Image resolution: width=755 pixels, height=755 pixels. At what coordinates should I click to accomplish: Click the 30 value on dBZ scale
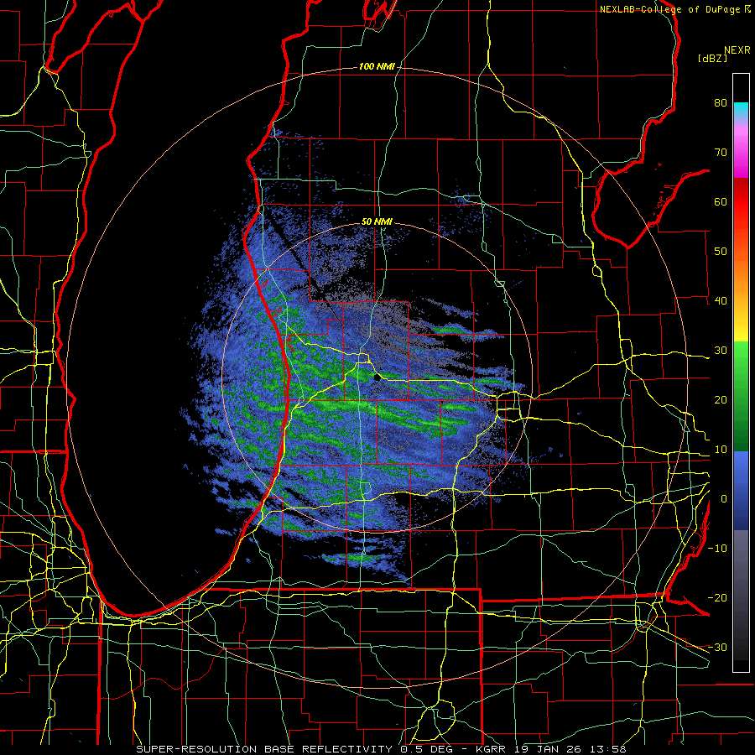[x=721, y=350]
